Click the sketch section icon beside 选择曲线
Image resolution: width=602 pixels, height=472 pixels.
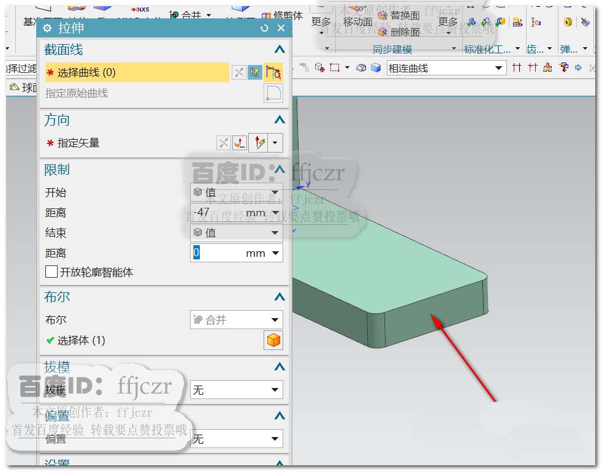pyautogui.click(x=255, y=72)
